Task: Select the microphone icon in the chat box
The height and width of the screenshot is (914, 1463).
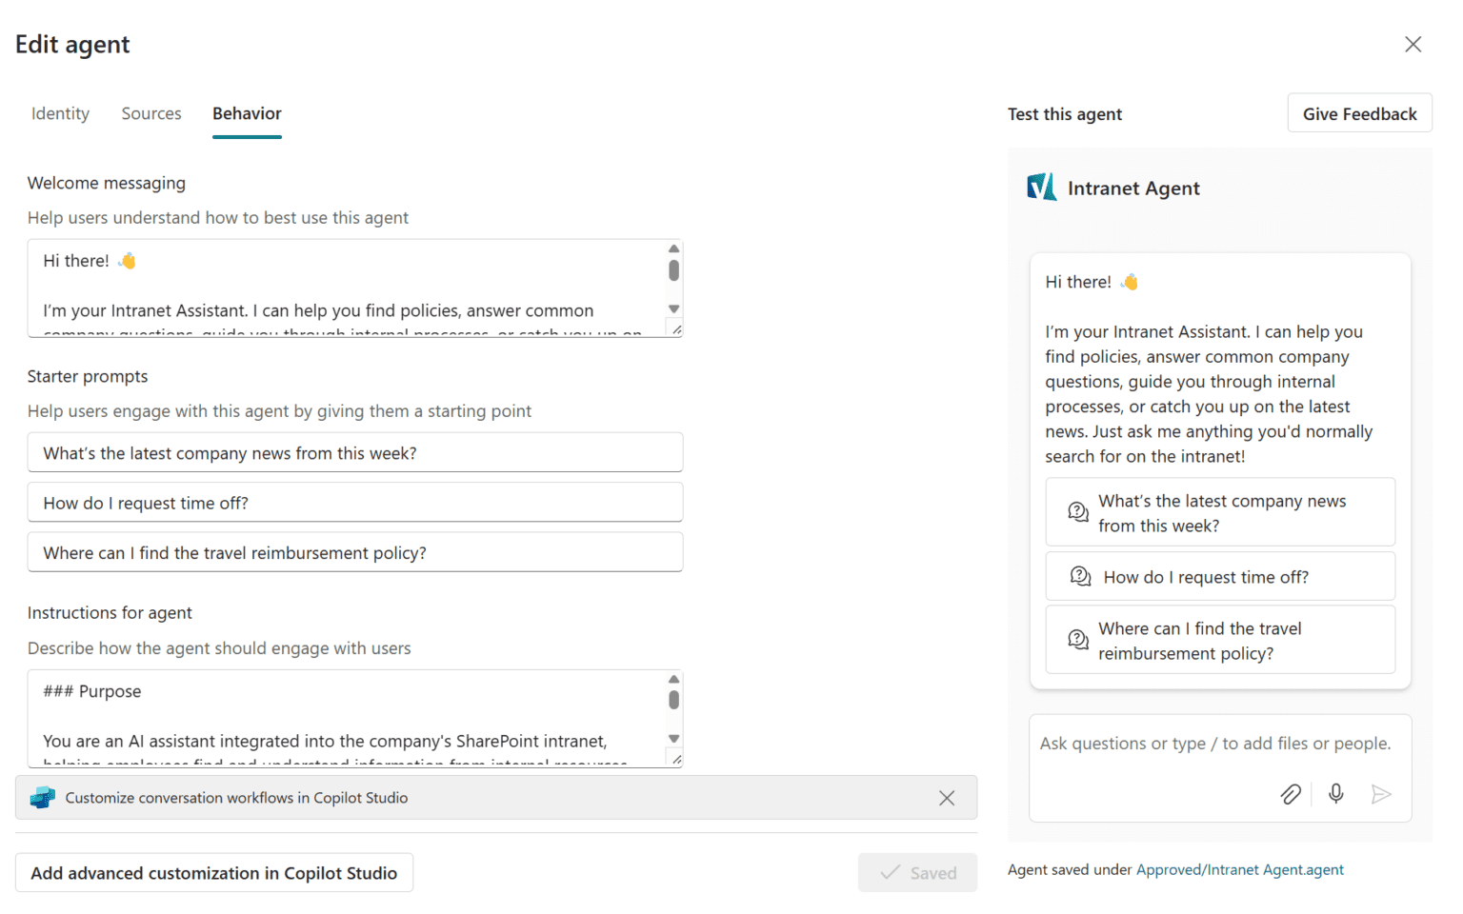Action: tap(1335, 793)
